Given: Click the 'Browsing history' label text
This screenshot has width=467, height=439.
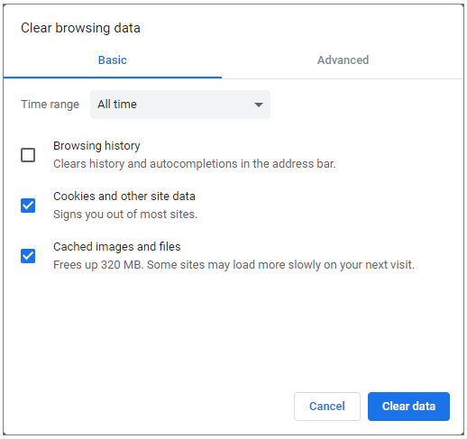Looking at the screenshot, I should tap(96, 146).
